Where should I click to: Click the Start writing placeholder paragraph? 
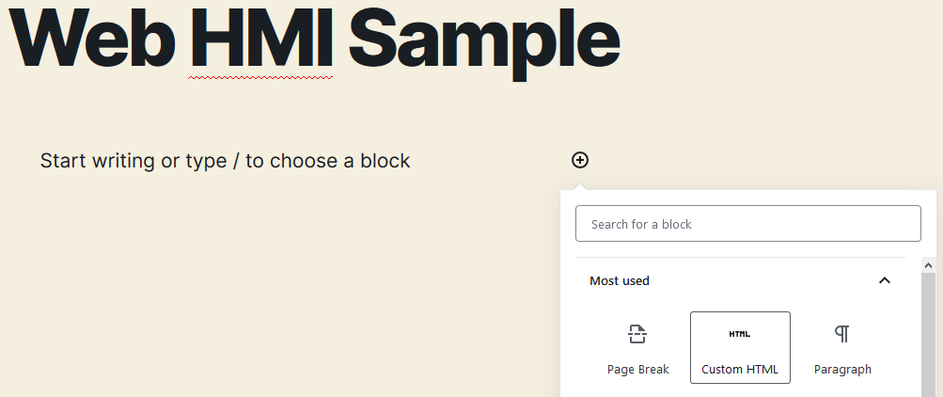[x=226, y=161]
